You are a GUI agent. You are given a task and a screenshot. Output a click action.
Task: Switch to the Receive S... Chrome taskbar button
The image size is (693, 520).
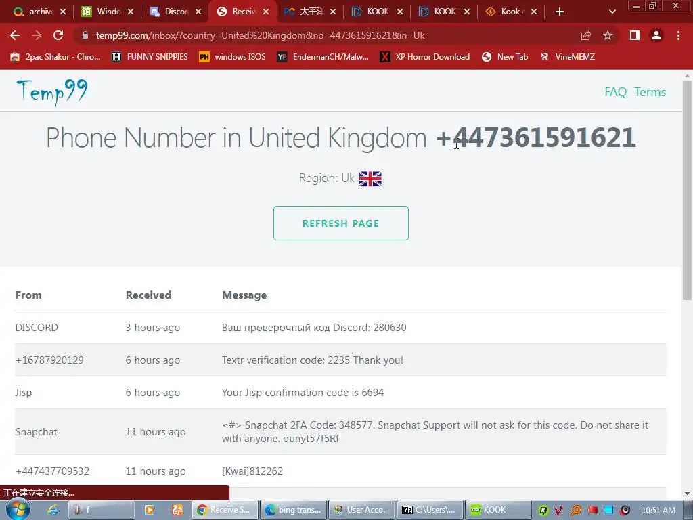225,510
